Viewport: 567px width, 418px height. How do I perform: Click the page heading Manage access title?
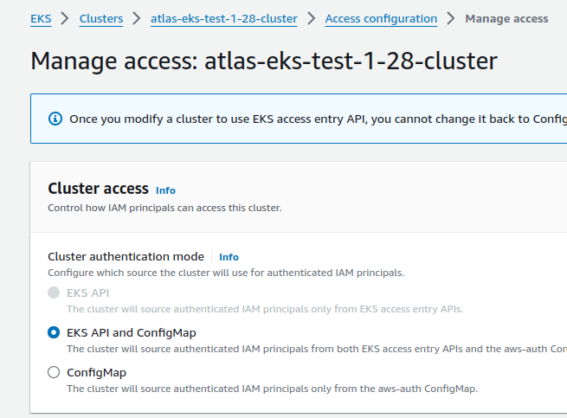click(264, 61)
